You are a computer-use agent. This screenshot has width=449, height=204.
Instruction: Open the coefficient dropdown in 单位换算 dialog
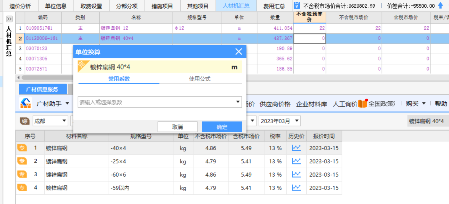coord(238,102)
